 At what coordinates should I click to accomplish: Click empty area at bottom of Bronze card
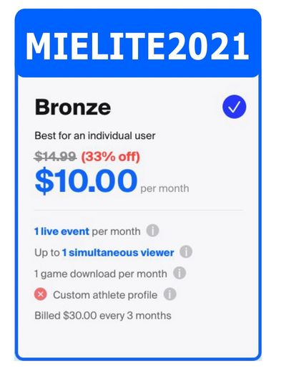coord(138,340)
